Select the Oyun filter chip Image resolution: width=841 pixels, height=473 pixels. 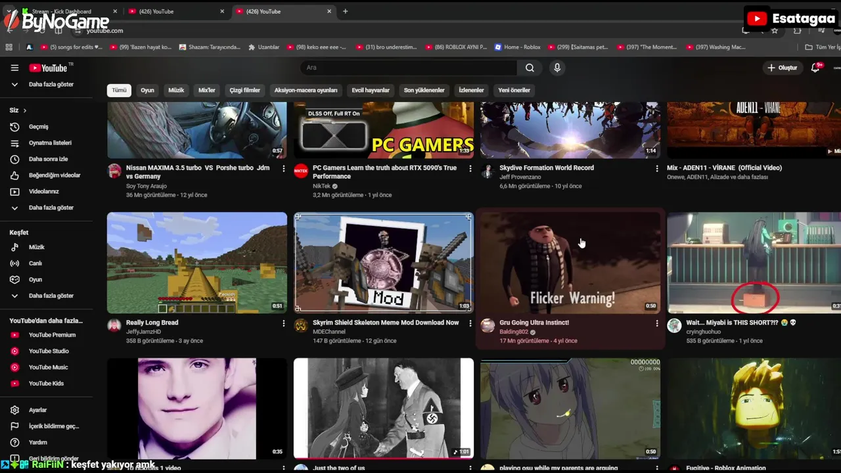(x=147, y=90)
